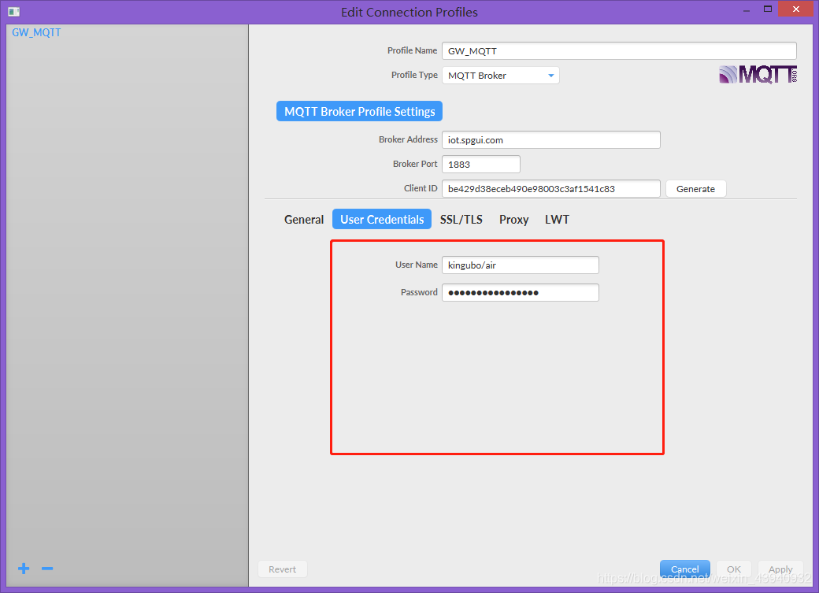Open the Profile Type dropdown
This screenshot has height=593, width=819.
(x=500, y=76)
